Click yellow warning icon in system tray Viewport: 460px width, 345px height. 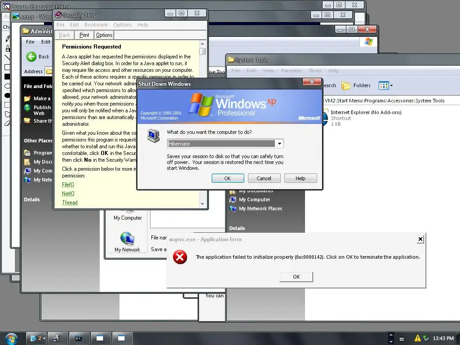click(x=417, y=338)
